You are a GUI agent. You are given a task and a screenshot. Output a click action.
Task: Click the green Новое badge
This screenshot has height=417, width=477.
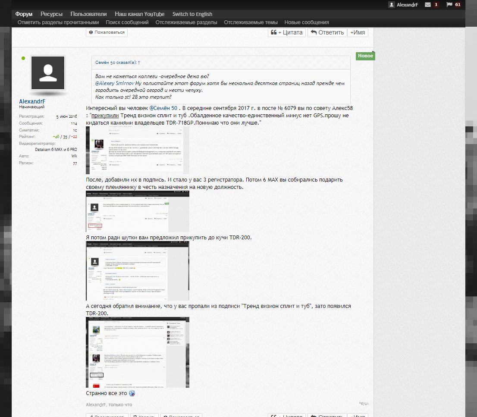click(x=365, y=56)
